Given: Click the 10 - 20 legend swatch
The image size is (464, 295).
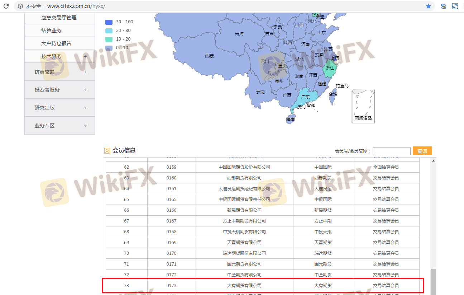Looking at the screenshot, I should [109, 39].
